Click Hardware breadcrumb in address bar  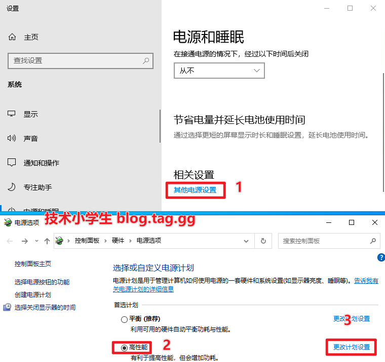click(118, 241)
